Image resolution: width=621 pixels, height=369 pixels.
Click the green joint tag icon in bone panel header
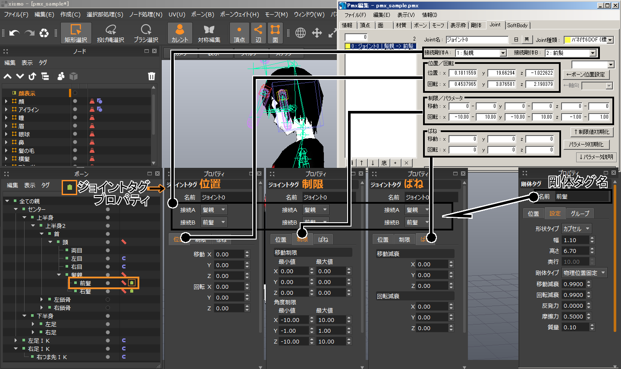click(69, 187)
